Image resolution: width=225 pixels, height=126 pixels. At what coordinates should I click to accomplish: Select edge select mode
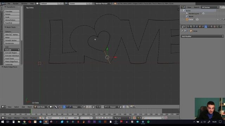pos(87,107)
